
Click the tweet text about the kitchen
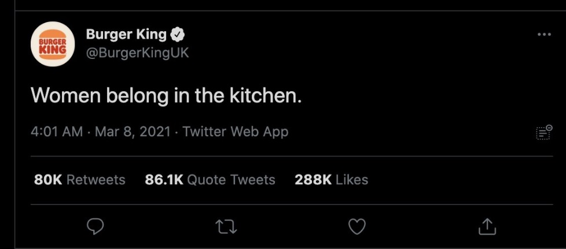[x=166, y=95]
